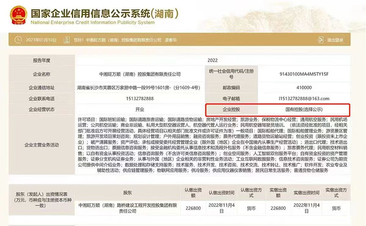
Task: Click the 企业联系电话 label
Action: (x=41, y=98)
